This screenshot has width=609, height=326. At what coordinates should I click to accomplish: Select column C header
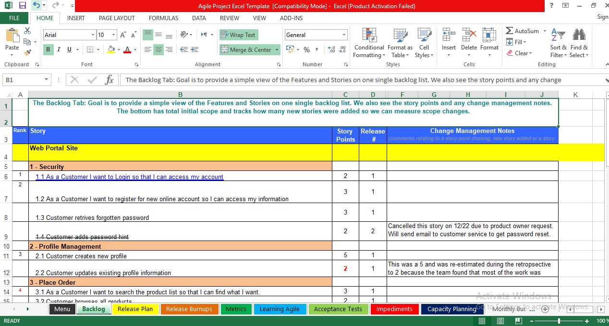[345, 95]
